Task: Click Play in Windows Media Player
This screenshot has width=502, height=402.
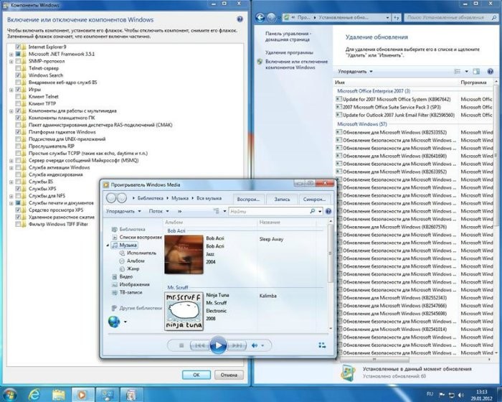Action: click(x=218, y=345)
